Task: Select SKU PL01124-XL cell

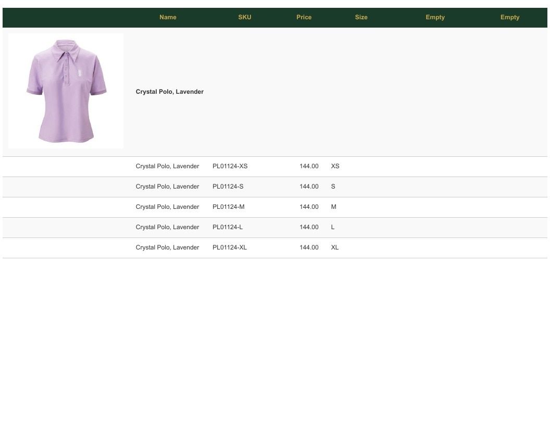Action: tap(229, 247)
